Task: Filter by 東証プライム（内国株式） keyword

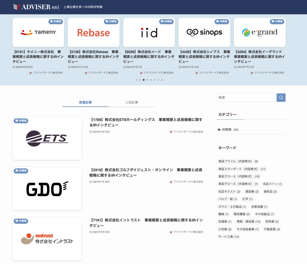Action: 238,162
